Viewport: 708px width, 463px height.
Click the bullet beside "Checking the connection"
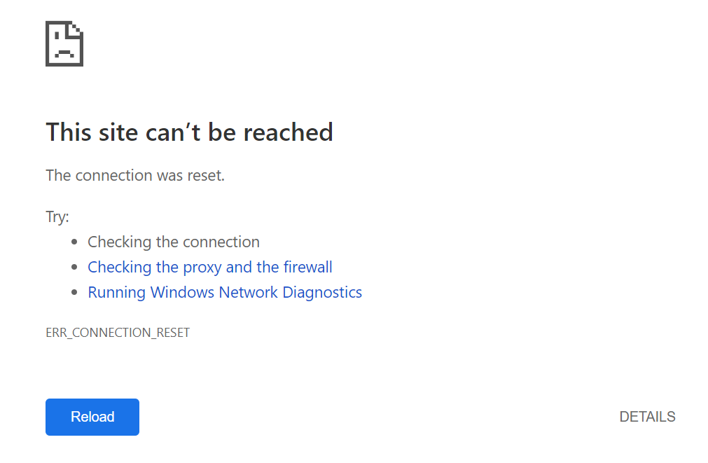click(76, 242)
